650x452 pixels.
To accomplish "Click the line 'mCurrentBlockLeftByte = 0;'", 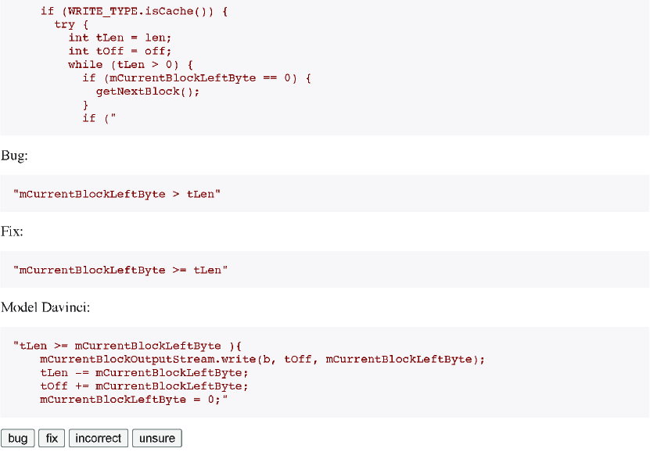I will point(134,399).
